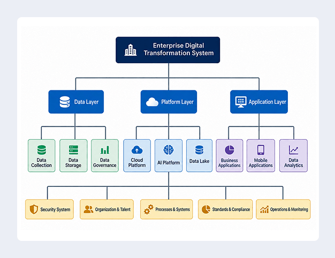Click the Data Layer database icon

coord(65,102)
